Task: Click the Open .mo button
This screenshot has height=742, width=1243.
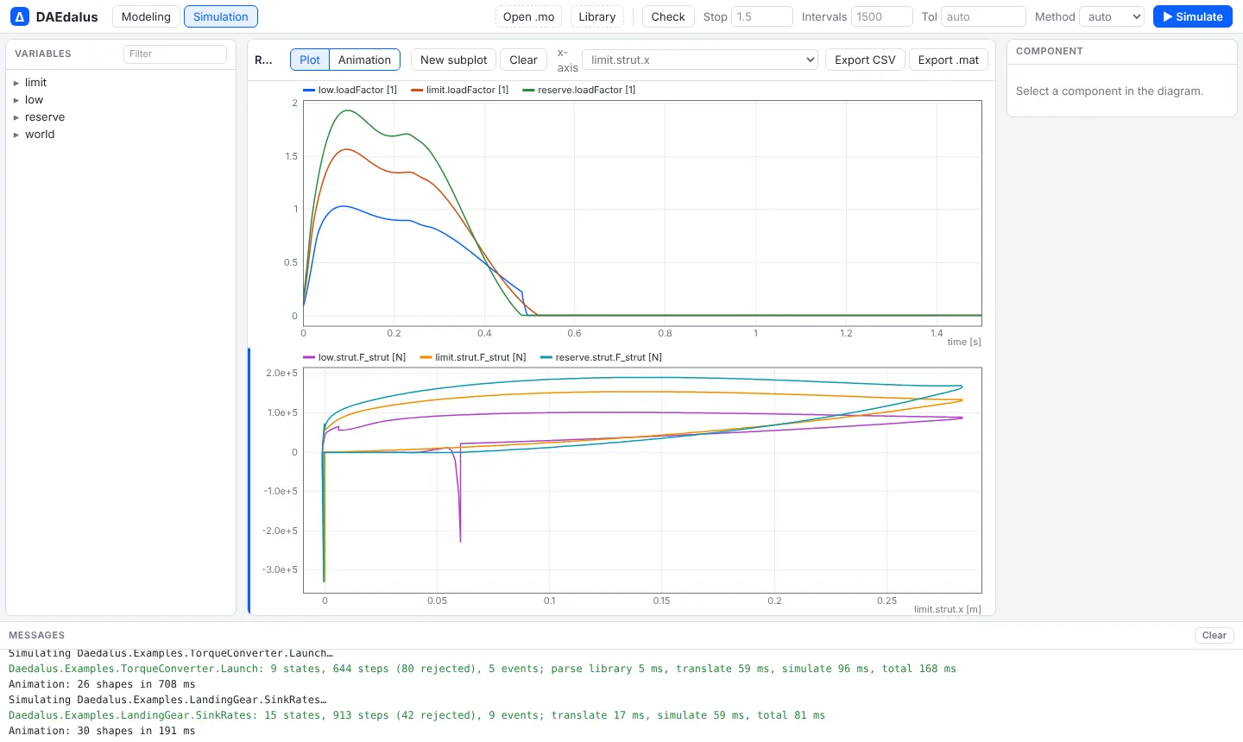Action: (529, 16)
